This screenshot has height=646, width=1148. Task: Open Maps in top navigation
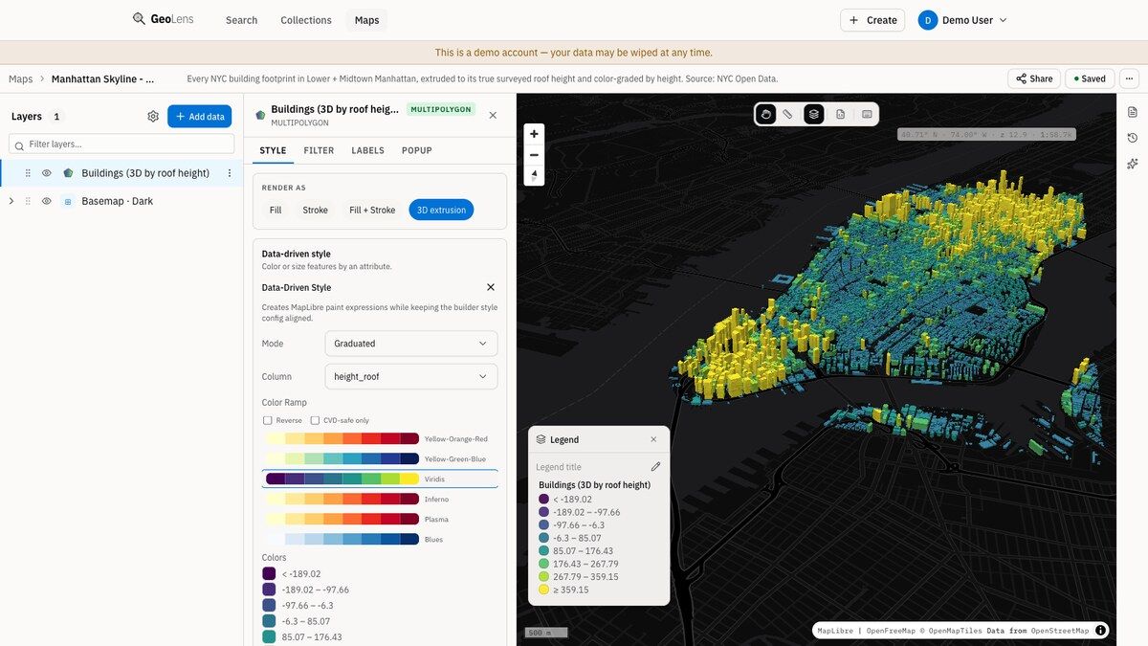point(366,20)
